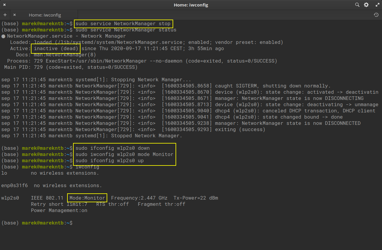Click the 'sudo ifconfig wlp2s0 down' command

[113, 148]
